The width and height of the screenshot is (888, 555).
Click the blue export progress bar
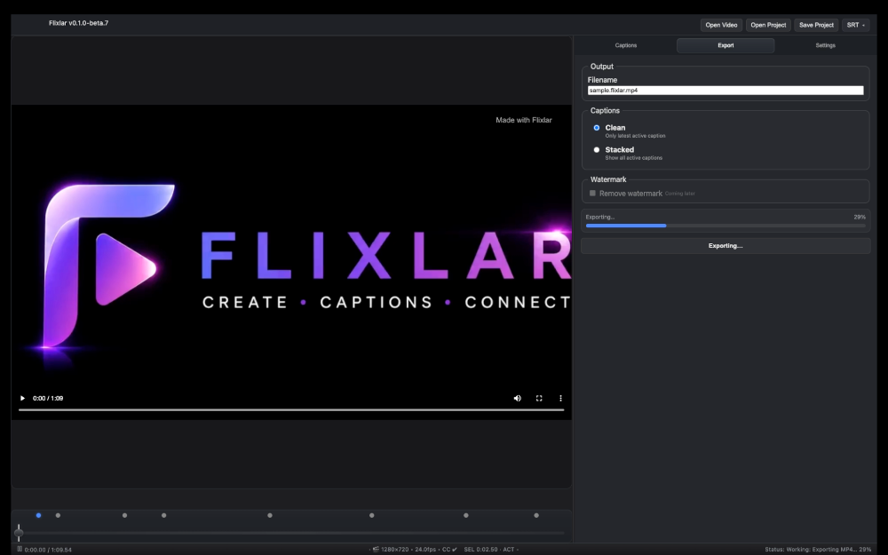(x=626, y=226)
